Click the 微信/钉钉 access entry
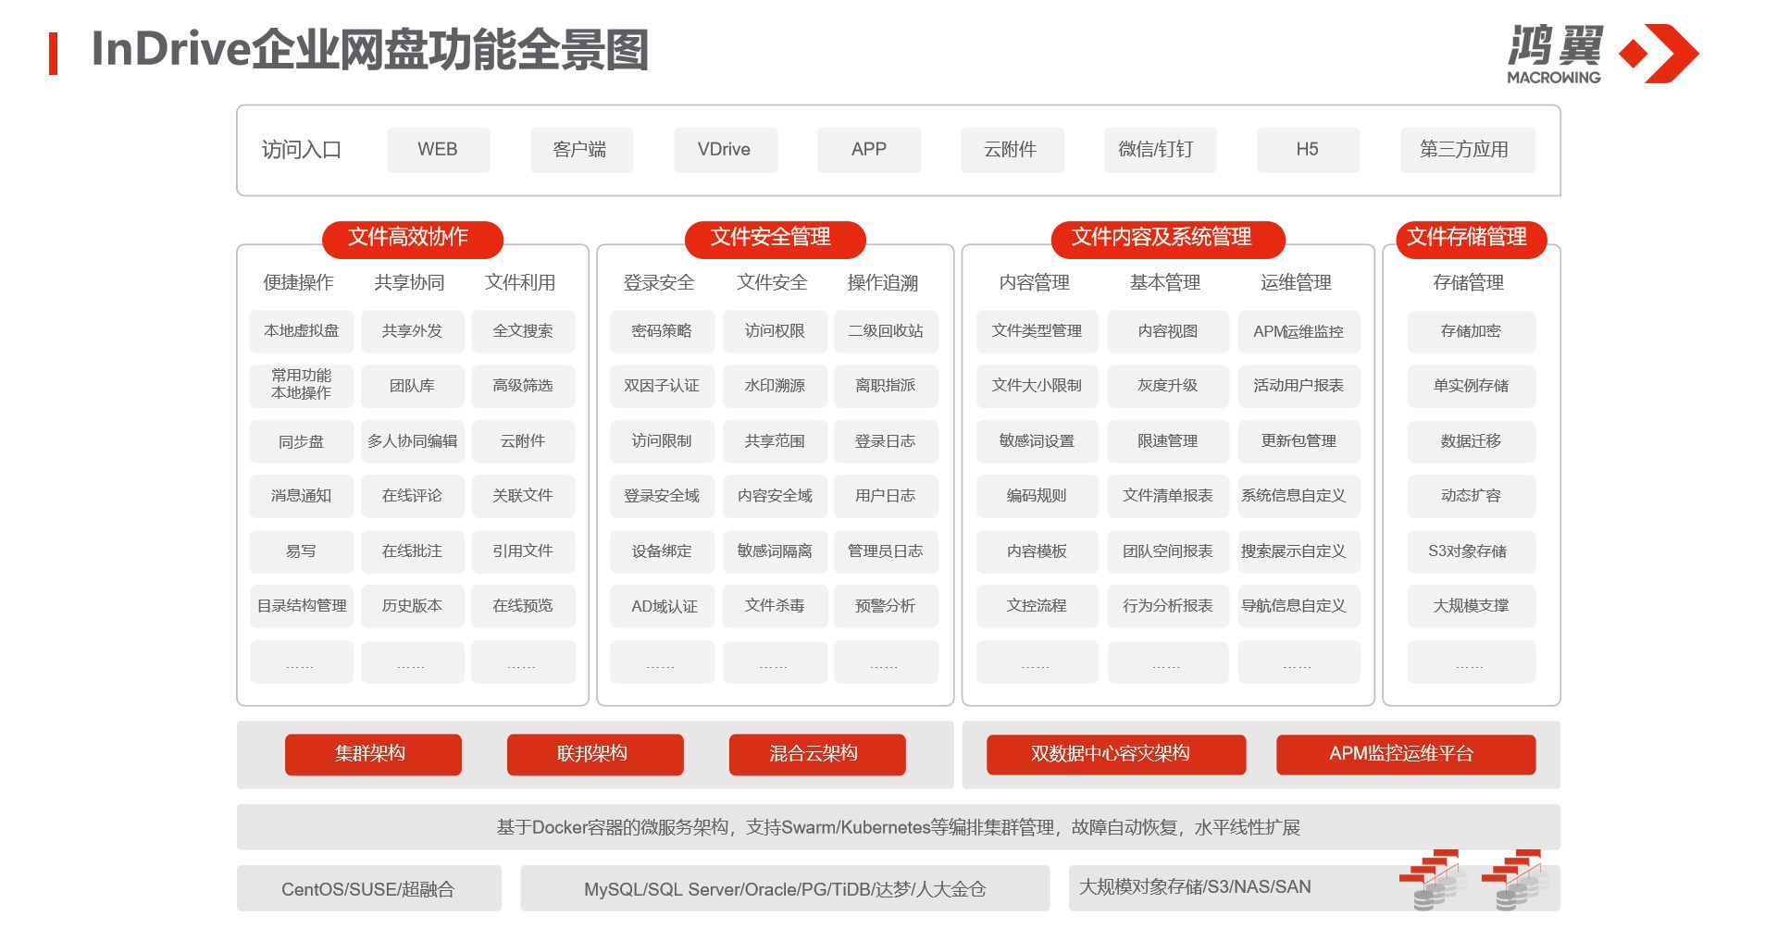This screenshot has width=1777, height=928. (1156, 150)
